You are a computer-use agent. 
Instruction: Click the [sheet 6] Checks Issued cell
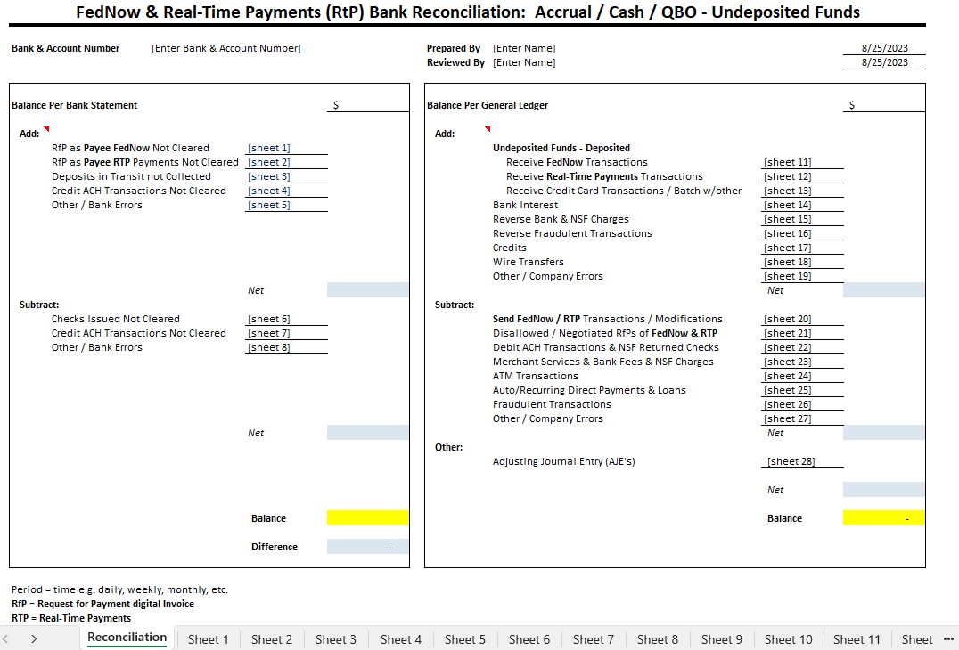(x=286, y=319)
